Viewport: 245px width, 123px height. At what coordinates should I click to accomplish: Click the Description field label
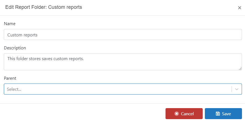15,48
